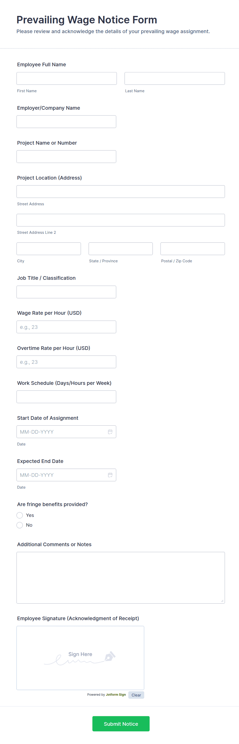Image resolution: width=239 pixels, height=744 pixels.
Task: Focus the Last Name field
Action: click(x=174, y=79)
